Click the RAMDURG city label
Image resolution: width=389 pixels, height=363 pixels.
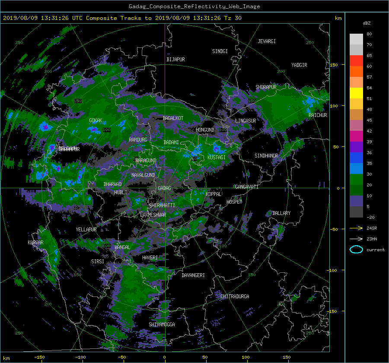[x=138, y=140]
